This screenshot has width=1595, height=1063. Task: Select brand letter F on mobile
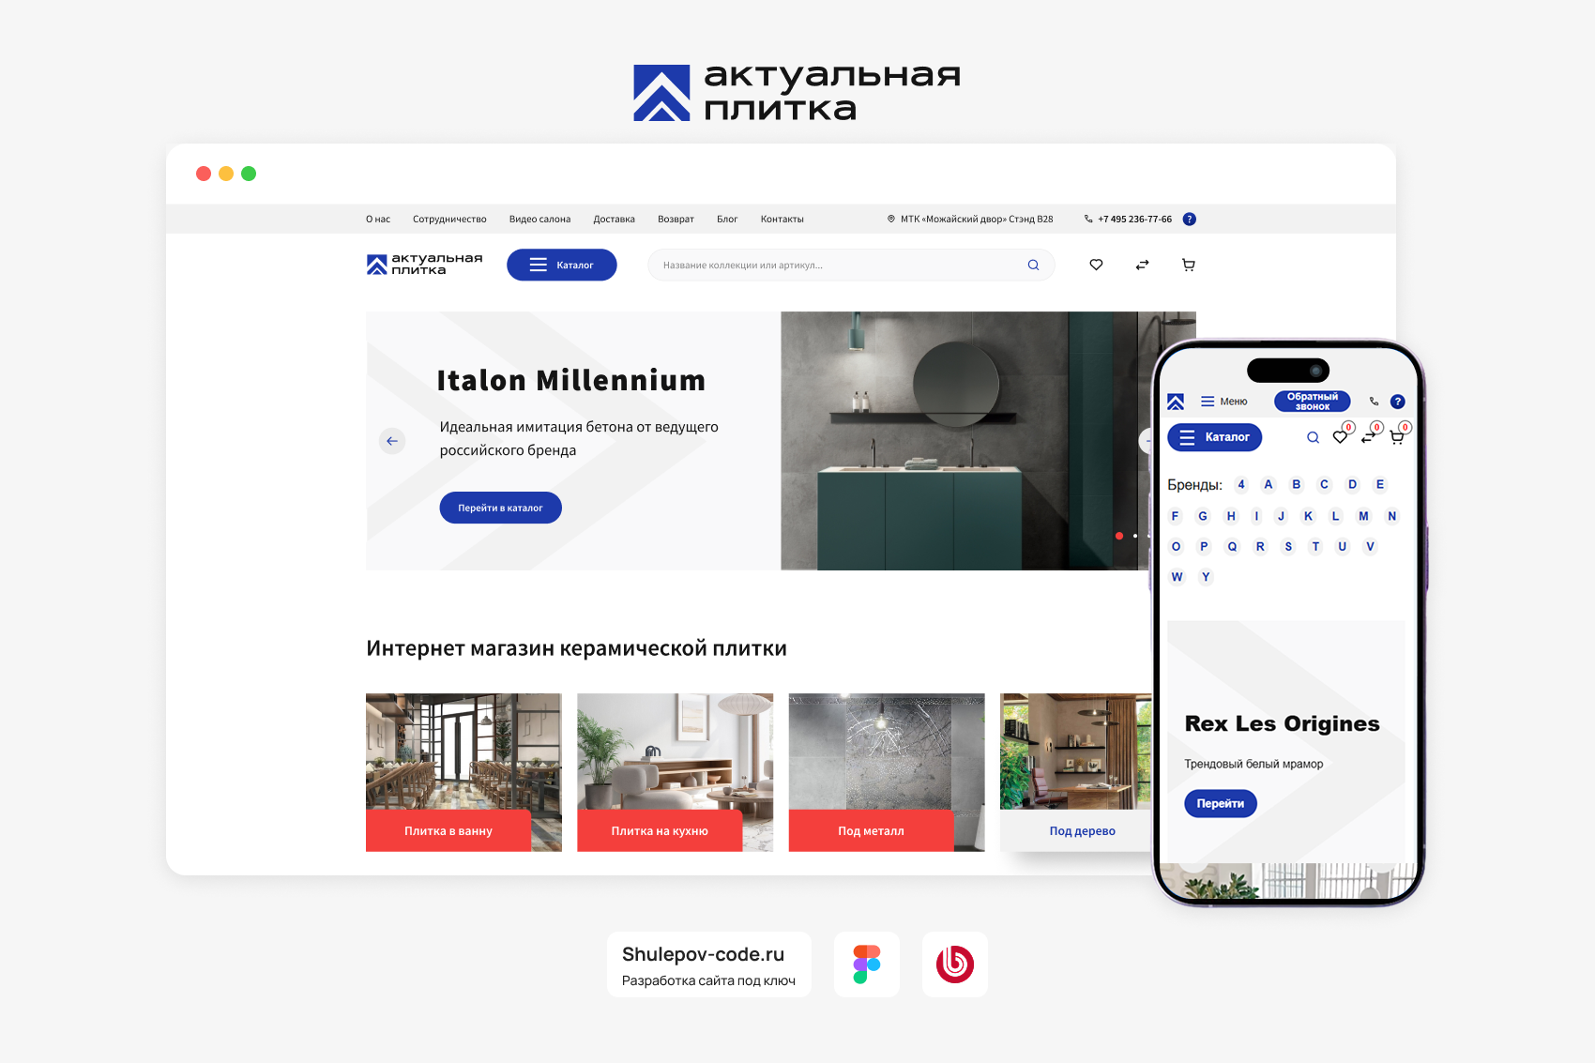click(1176, 516)
